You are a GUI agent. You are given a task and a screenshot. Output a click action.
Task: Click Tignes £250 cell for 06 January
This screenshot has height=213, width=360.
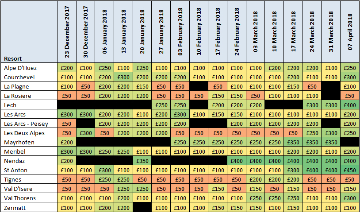(105, 179)
